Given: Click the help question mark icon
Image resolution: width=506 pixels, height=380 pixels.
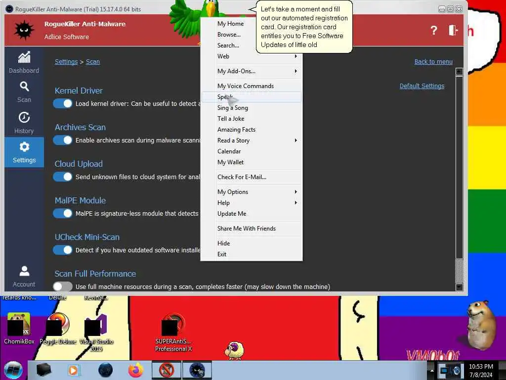Looking at the screenshot, I should (x=434, y=30).
